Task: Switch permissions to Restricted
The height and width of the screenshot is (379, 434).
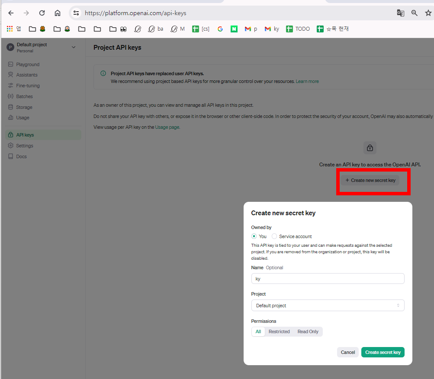Action: pos(279,331)
